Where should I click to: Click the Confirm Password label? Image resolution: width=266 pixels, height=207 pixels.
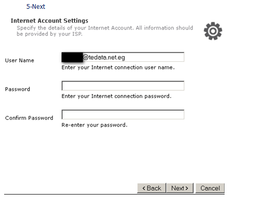[29, 118]
